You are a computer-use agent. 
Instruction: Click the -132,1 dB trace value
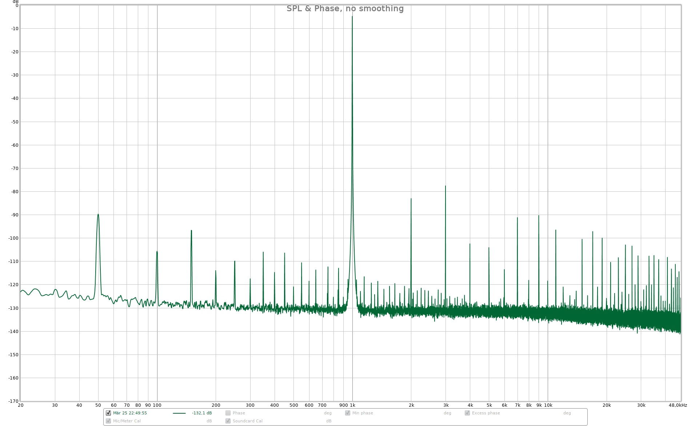[202, 413]
